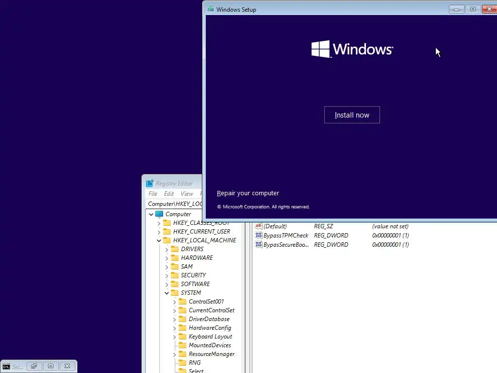Image resolution: width=497 pixels, height=373 pixels.
Task: Click BypassTPMCheck data 0x00000001 (1)
Action: 391,236
